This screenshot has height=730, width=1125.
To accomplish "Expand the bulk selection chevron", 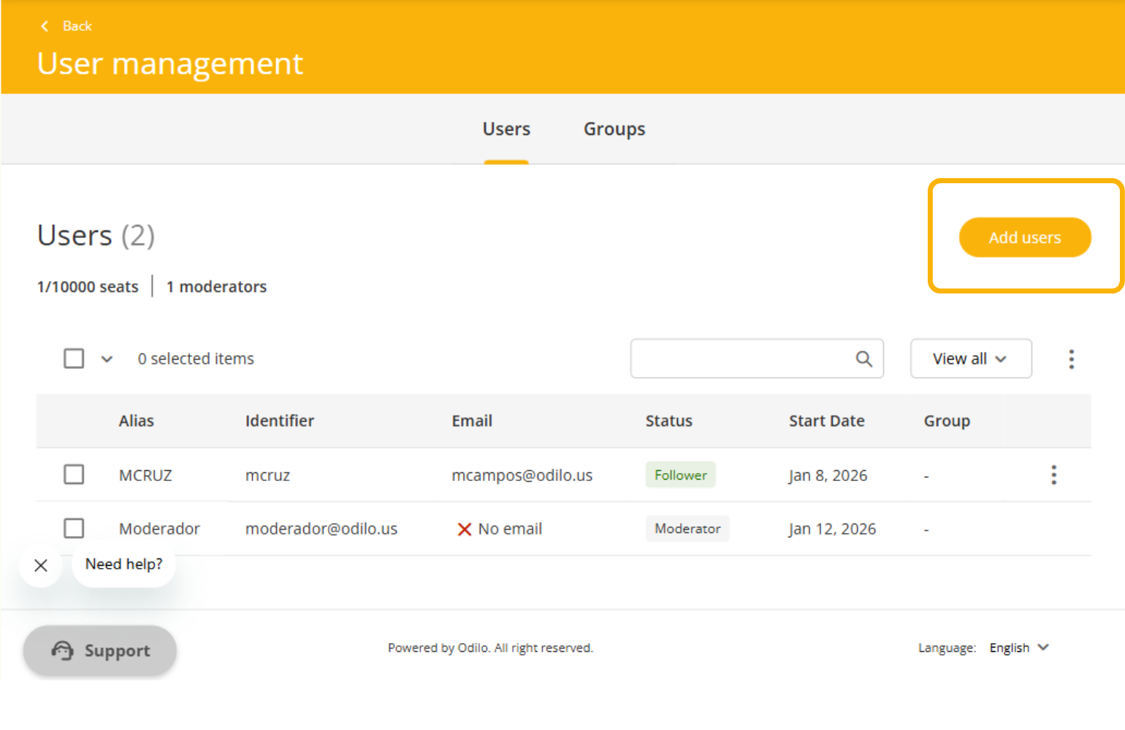I will [107, 359].
